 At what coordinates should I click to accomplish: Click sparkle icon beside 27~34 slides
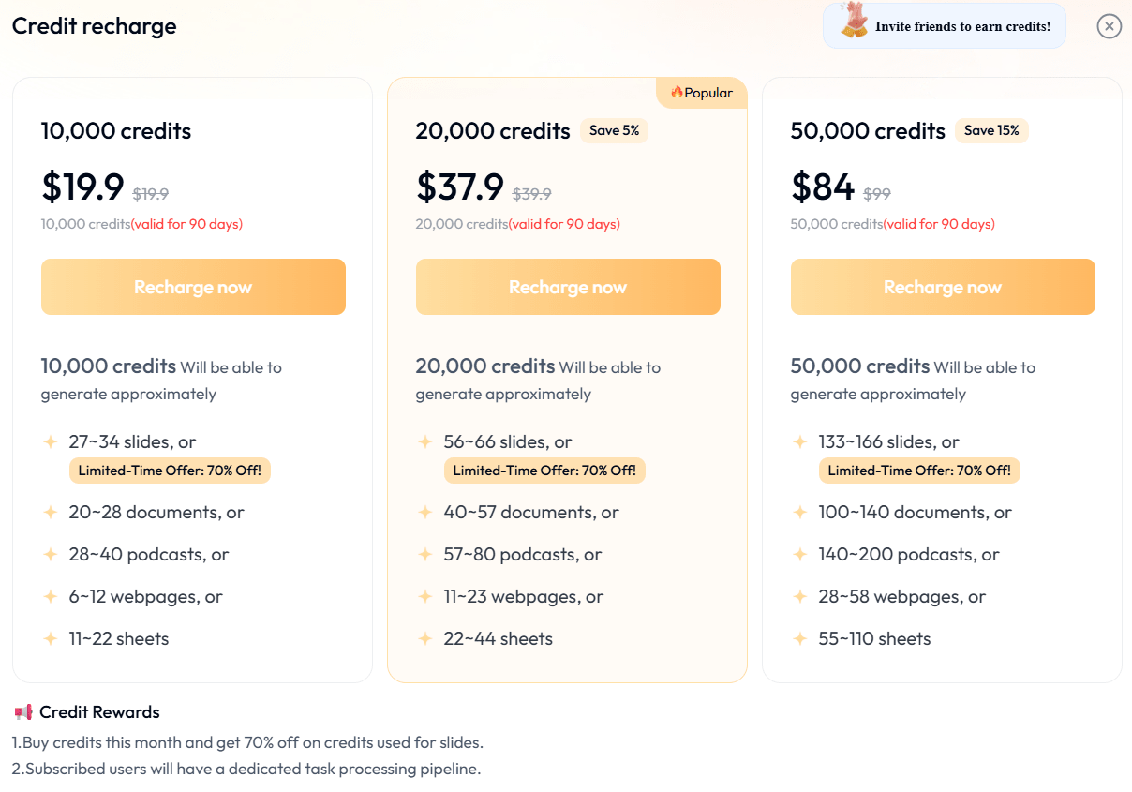51,441
